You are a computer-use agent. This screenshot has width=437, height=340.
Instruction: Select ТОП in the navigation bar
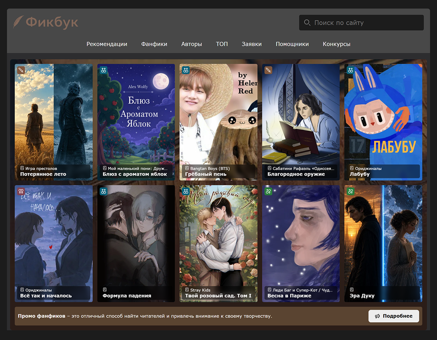pyautogui.click(x=222, y=44)
